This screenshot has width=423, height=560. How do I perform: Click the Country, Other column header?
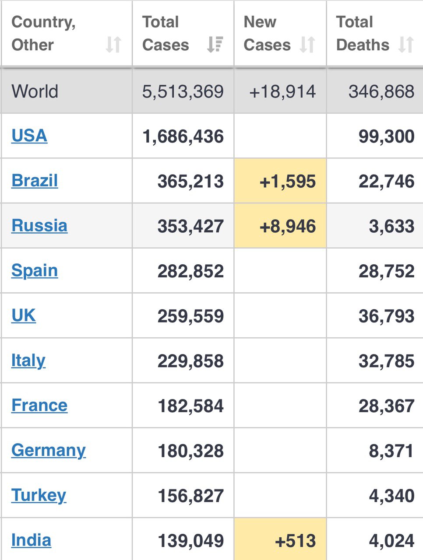coord(67,33)
